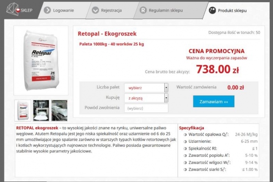This screenshot has height=182, width=273.
Task: Expand the Liczba palet dropdown arrow
Action: [166, 88]
